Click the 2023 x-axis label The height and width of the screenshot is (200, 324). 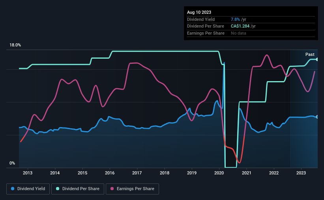pos(301,173)
